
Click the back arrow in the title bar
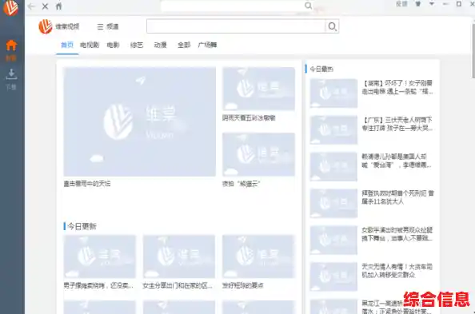tap(31, 6)
